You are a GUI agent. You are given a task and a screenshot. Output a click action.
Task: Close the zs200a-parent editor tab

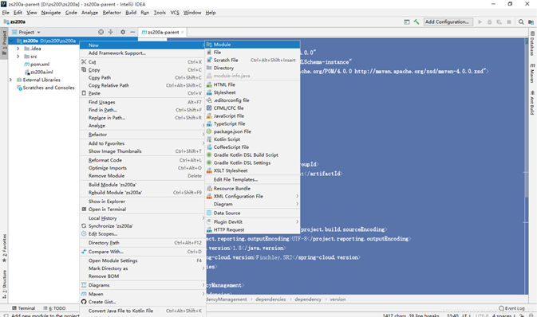click(183, 32)
